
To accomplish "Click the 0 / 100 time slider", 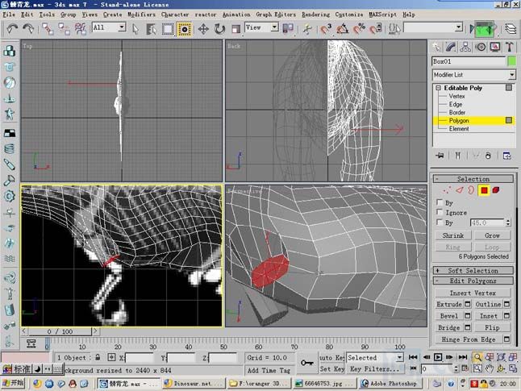I will 60,331.
